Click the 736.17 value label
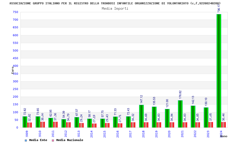 click(219, 8)
